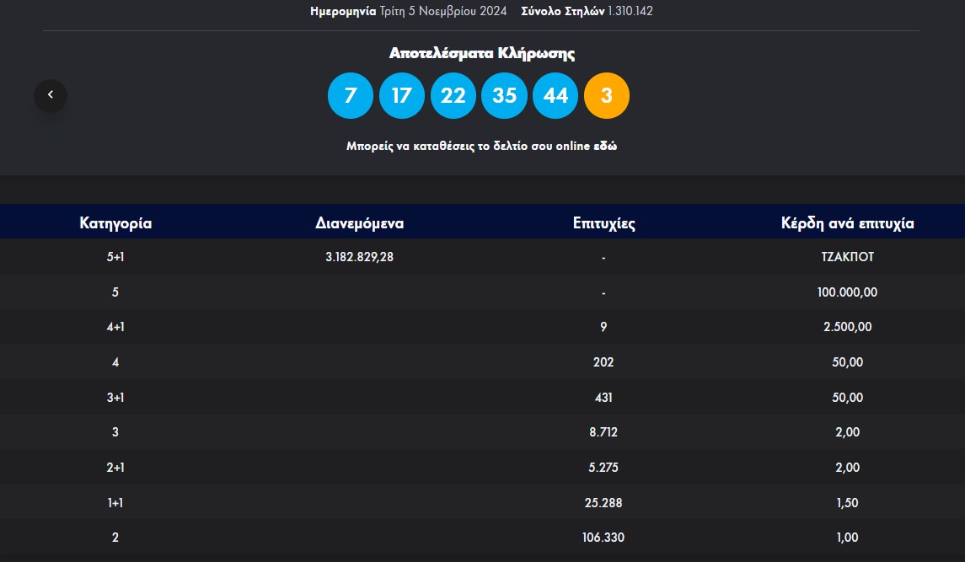Viewport: 965px width, 562px height.
Task: Select the yellow Joker number 3 ball
Action: tap(606, 95)
